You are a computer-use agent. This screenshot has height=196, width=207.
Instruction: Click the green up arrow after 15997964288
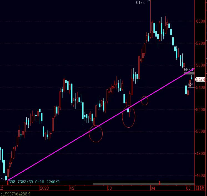(x=29, y=194)
